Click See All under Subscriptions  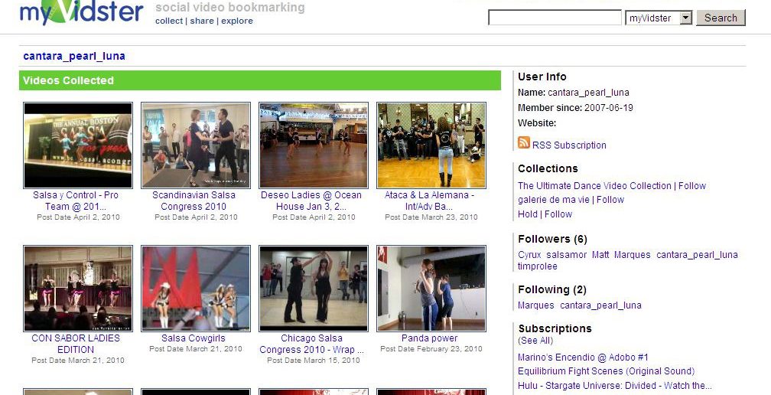(535, 341)
